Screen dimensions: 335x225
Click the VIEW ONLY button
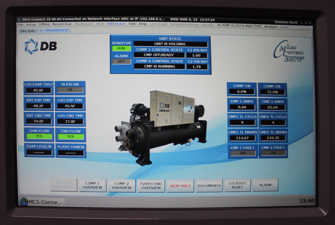(x=180, y=186)
